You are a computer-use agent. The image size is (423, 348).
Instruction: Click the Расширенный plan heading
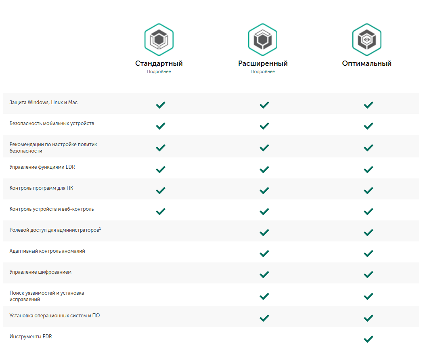(x=263, y=63)
